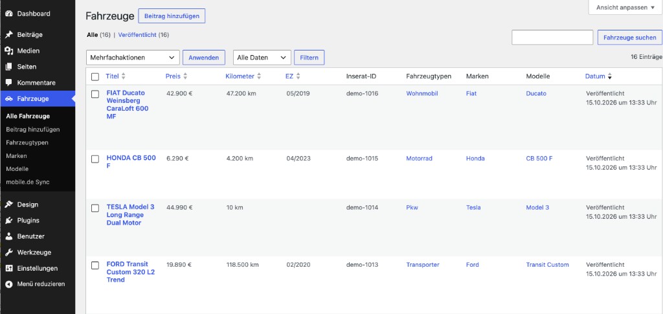
Task: Click sort arrow next to Datum
Action: coord(610,76)
